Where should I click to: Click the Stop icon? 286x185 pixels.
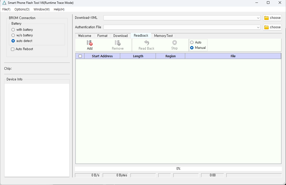pyautogui.click(x=175, y=42)
